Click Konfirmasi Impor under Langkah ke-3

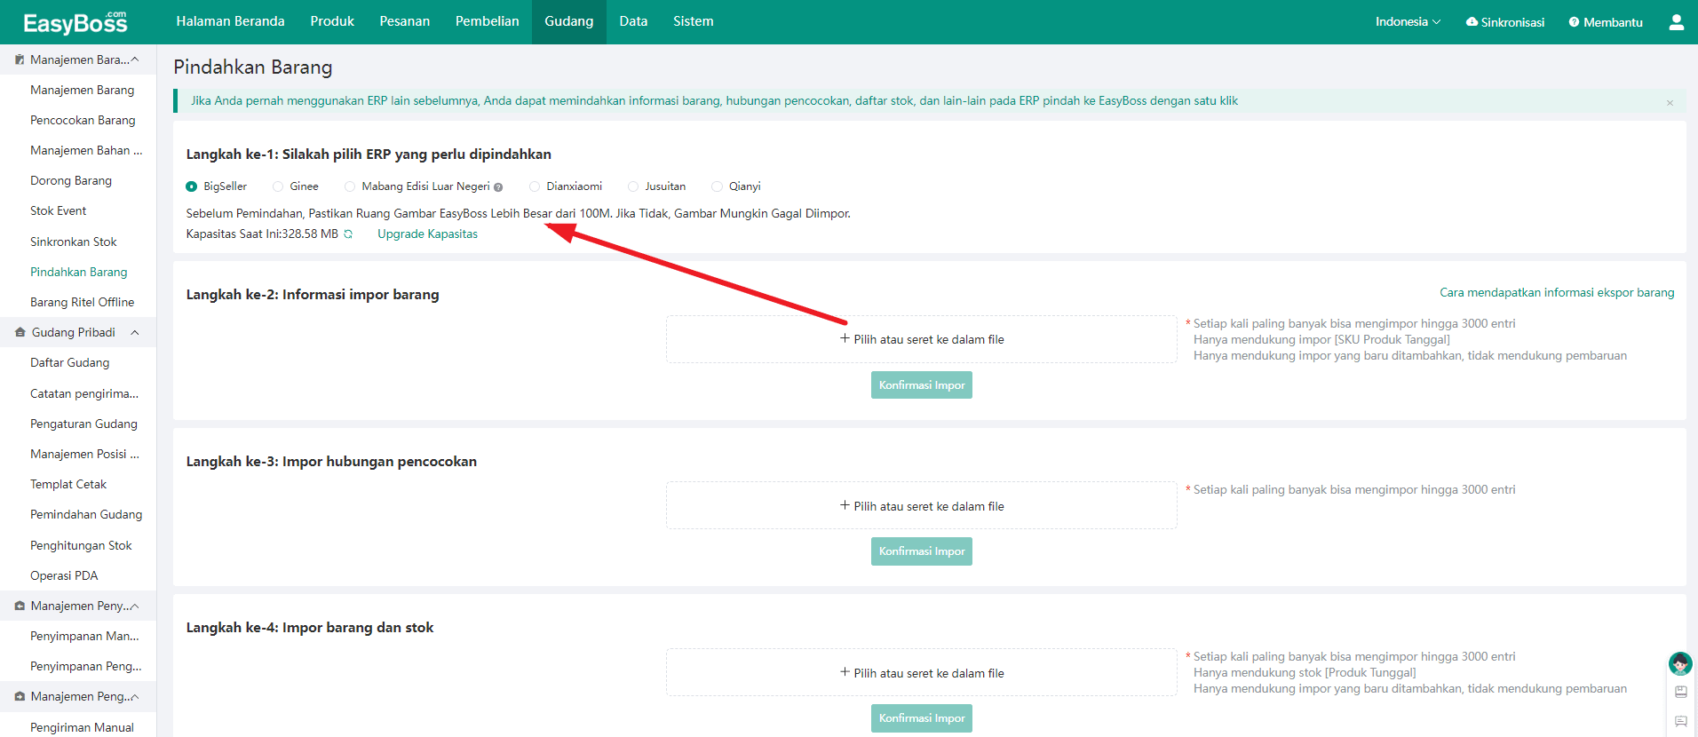coord(922,551)
